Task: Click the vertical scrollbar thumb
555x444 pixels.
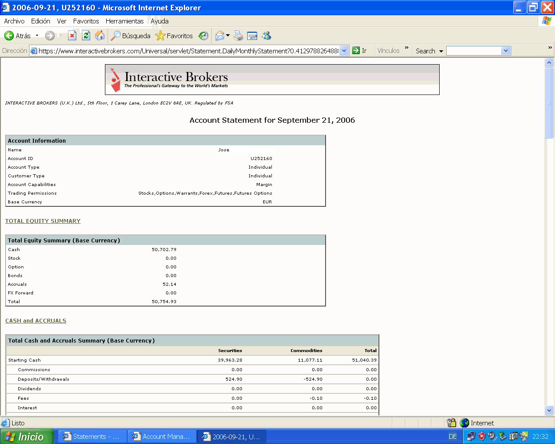Action: pyautogui.click(x=549, y=103)
